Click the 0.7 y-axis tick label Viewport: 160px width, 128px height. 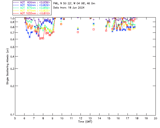[x=12, y=33]
